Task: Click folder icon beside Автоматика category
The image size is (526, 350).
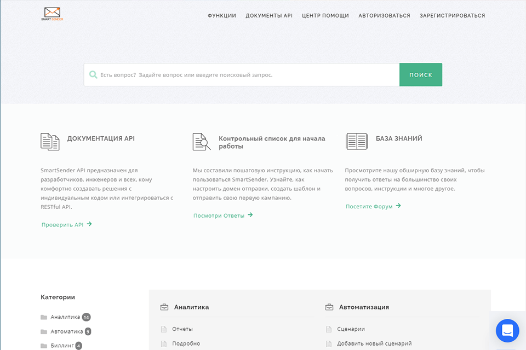Action: [44, 331]
